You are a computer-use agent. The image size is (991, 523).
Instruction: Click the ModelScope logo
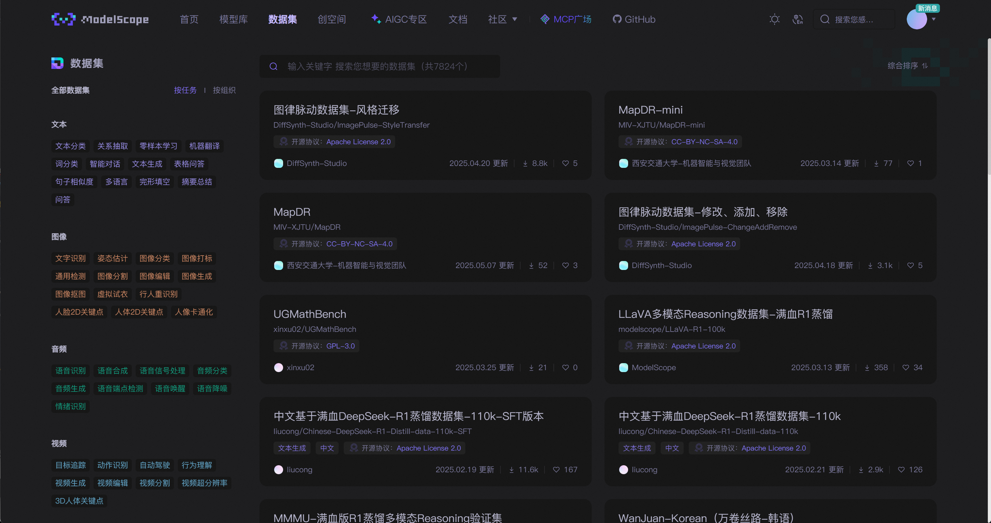(100, 19)
